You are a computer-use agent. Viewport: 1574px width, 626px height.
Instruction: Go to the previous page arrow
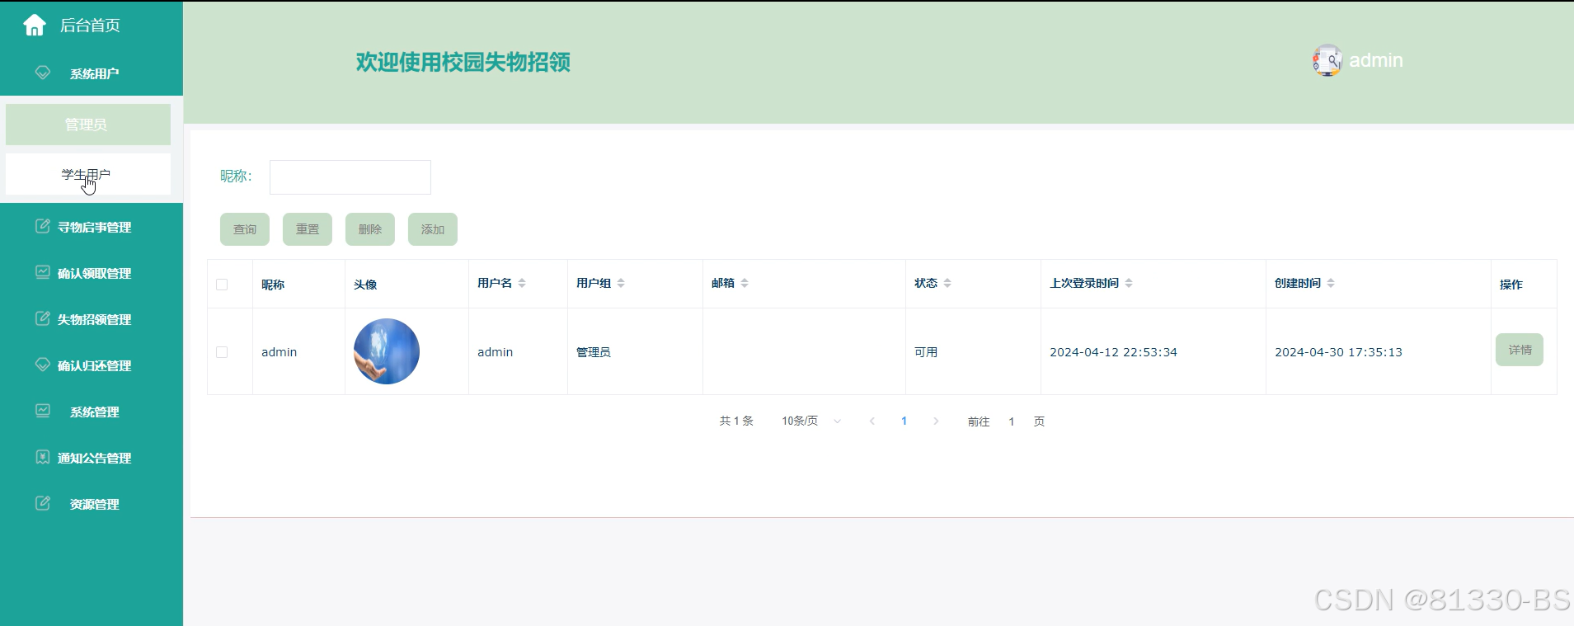(872, 421)
